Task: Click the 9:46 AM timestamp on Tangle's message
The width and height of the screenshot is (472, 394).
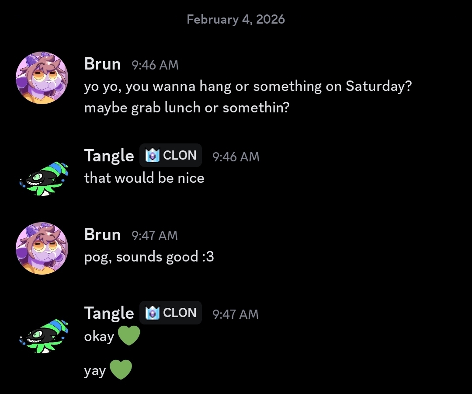Action: pos(236,157)
